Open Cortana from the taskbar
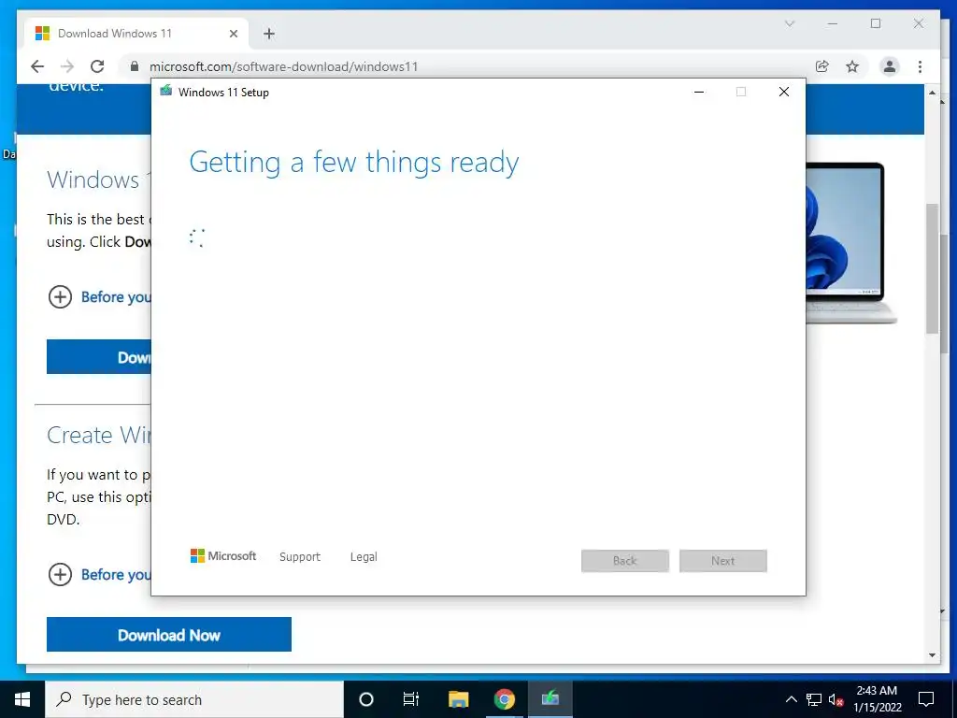The width and height of the screenshot is (957, 718). click(366, 699)
